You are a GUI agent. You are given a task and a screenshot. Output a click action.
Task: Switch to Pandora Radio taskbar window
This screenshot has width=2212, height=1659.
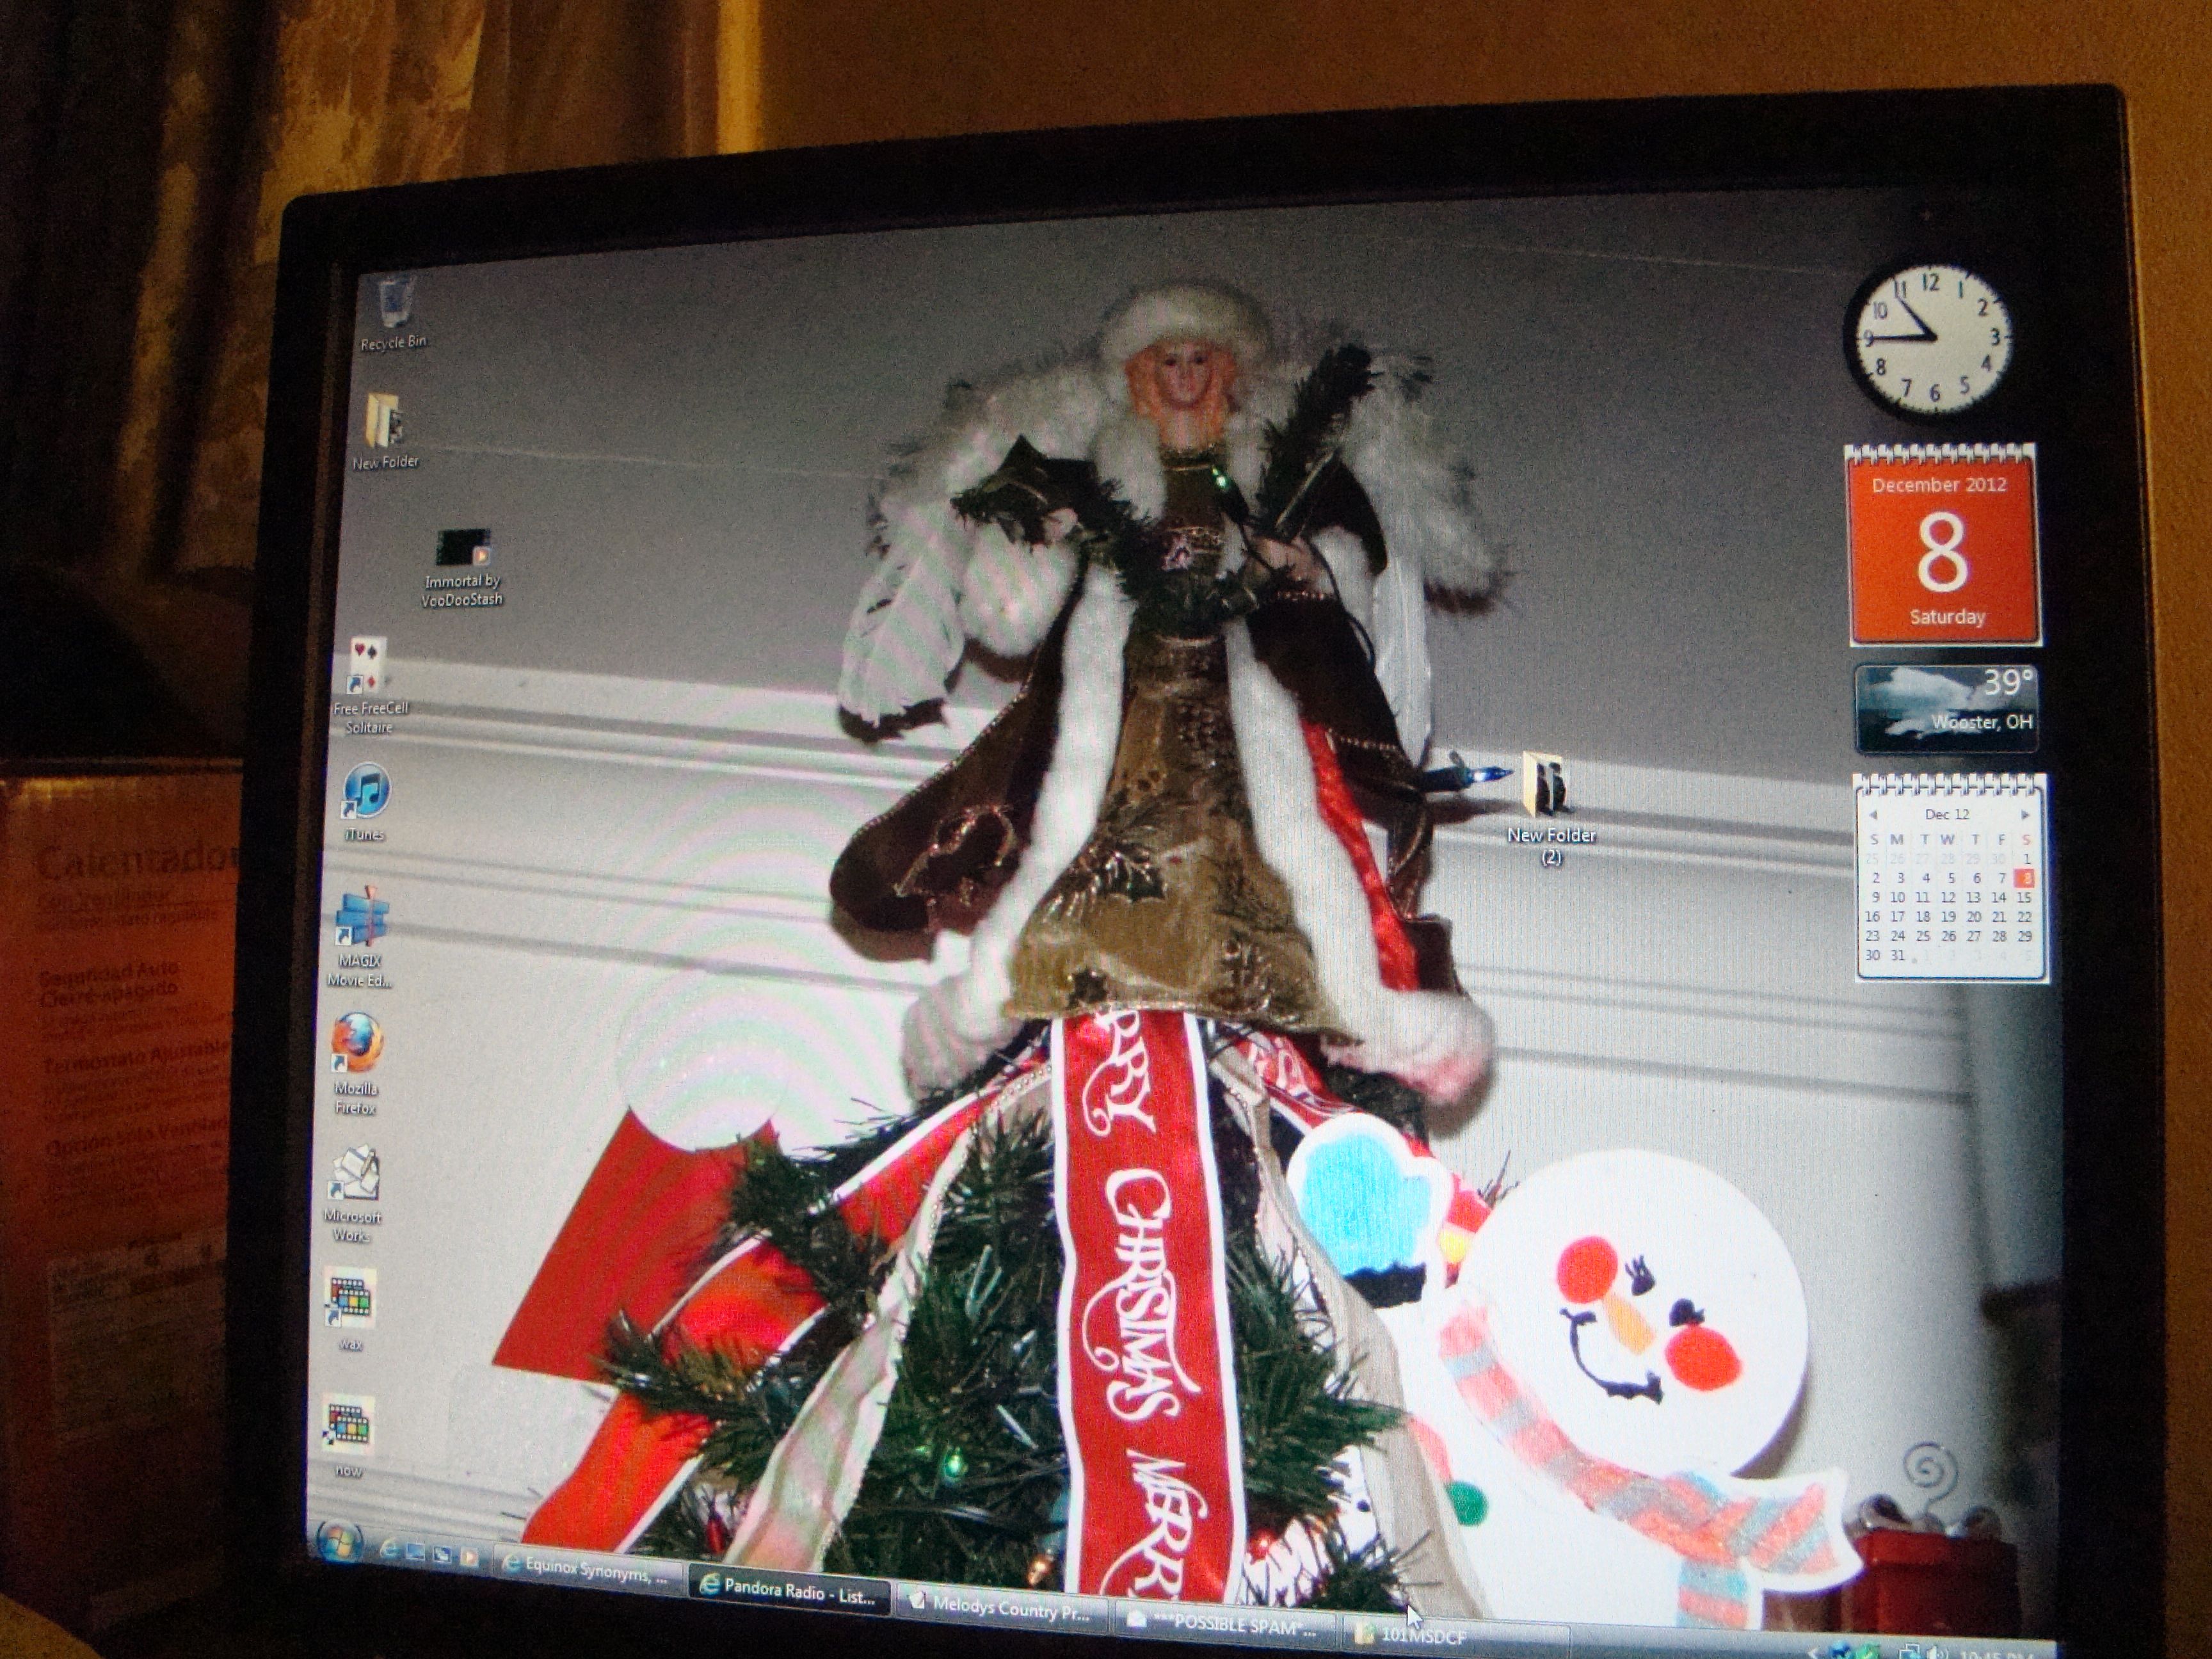coord(790,1591)
